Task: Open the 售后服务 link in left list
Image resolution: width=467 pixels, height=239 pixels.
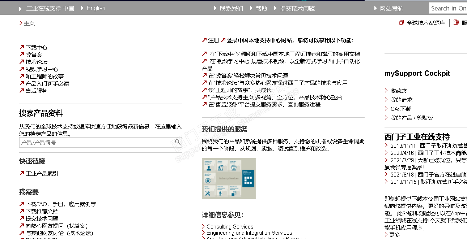Action: tap(36, 91)
